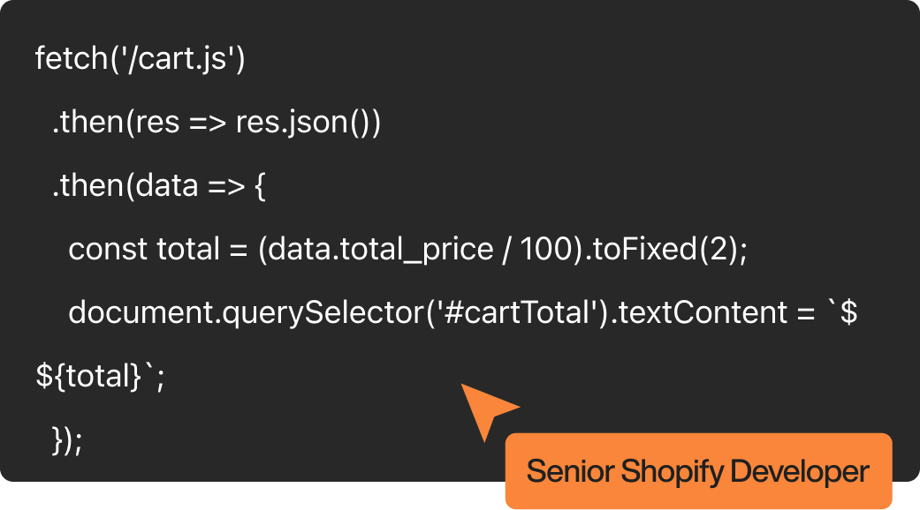Click the total variable after const

click(x=187, y=250)
